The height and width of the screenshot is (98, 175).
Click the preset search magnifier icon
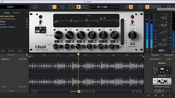click(x=27, y=13)
